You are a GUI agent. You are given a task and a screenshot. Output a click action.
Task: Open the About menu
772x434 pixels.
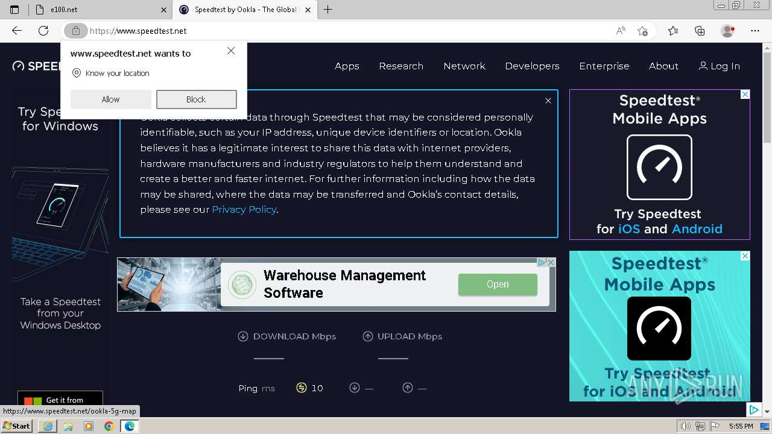(x=663, y=66)
